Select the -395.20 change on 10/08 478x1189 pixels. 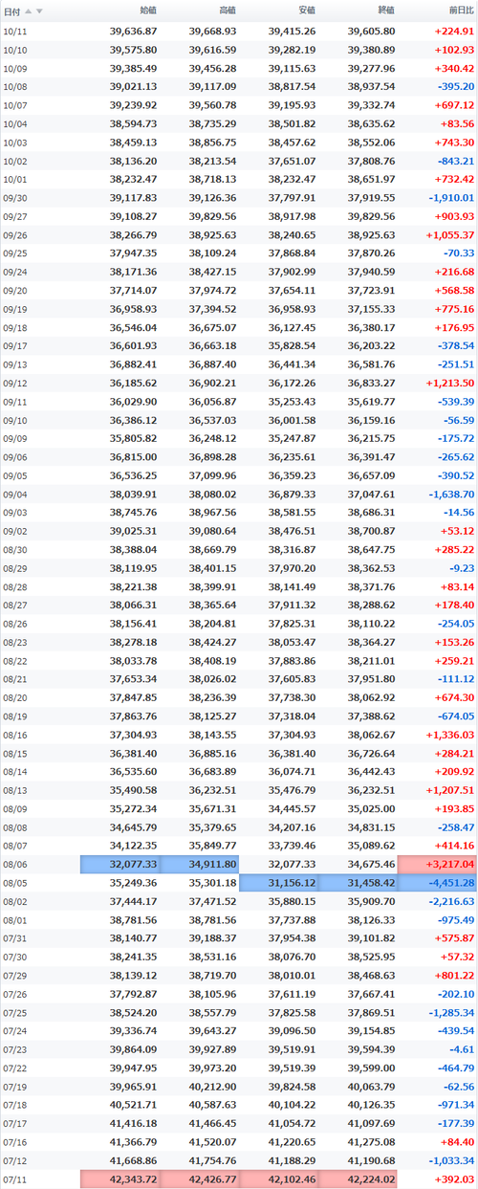(454, 86)
